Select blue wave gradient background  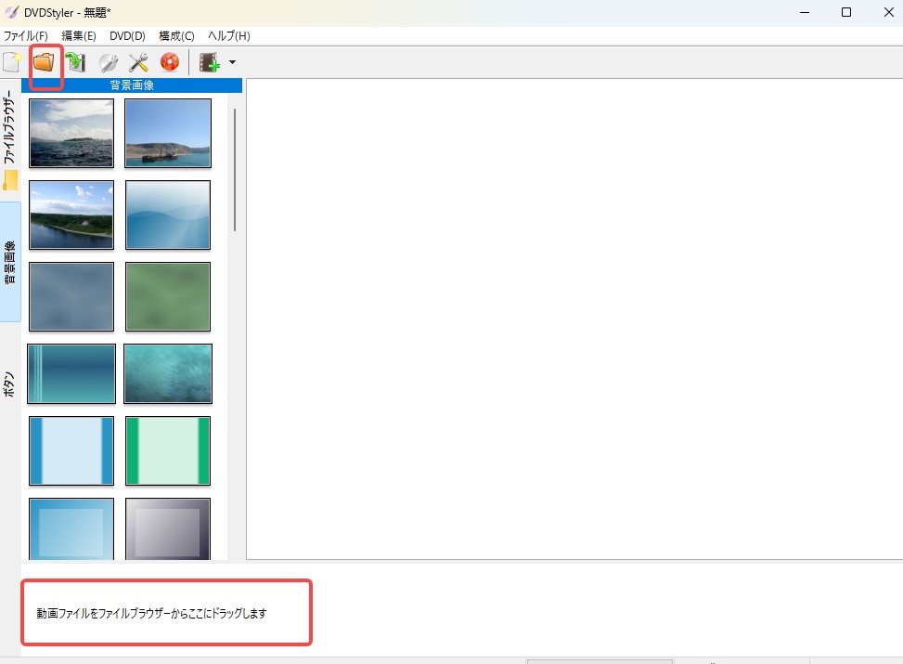tap(168, 215)
